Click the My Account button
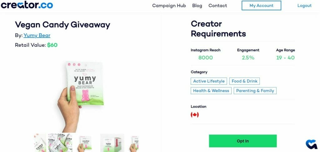The width and height of the screenshot is (320, 152). pyautogui.click(x=262, y=6)
